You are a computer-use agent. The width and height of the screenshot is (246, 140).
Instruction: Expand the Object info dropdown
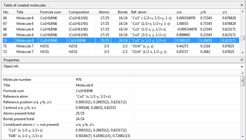pyautogui.click(x=242, y=67)
